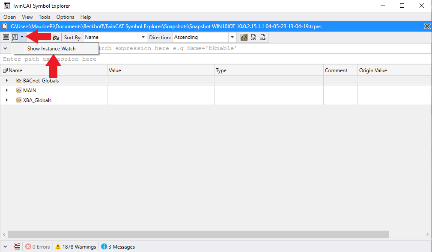Image resolution: width=432 pixels, height=252 pixels.
Task: Click the collapse-all icon beside Name header
Action: (x=5, y=70)
